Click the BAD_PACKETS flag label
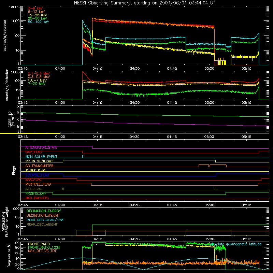 pyautogui.click(x=37, y=198)
